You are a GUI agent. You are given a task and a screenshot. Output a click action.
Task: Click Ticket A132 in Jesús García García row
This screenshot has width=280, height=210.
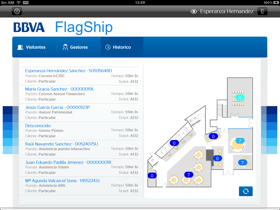click(128, 118)
